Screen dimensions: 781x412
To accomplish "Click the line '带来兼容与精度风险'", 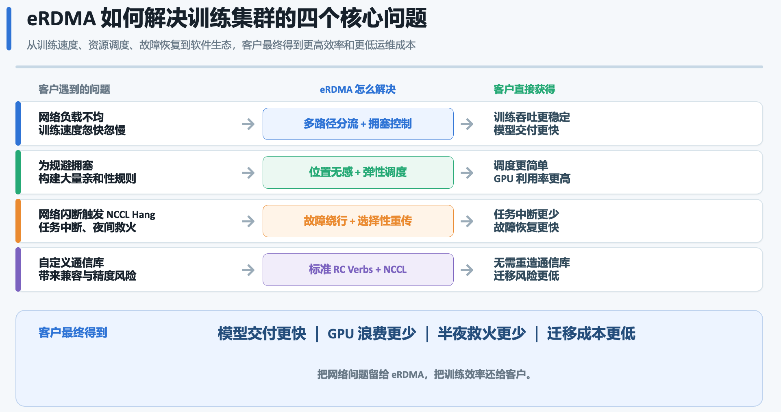I will click(x=87, y=276).
